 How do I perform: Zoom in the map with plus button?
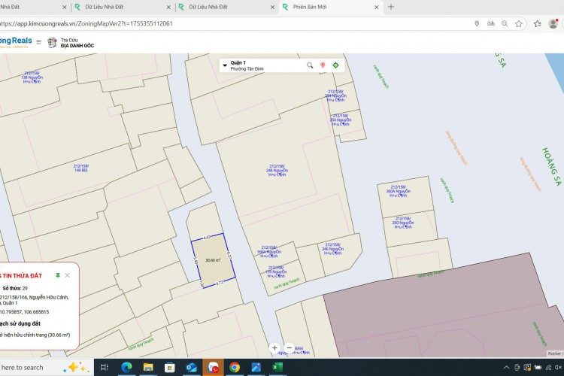click(x=275, y=348)
